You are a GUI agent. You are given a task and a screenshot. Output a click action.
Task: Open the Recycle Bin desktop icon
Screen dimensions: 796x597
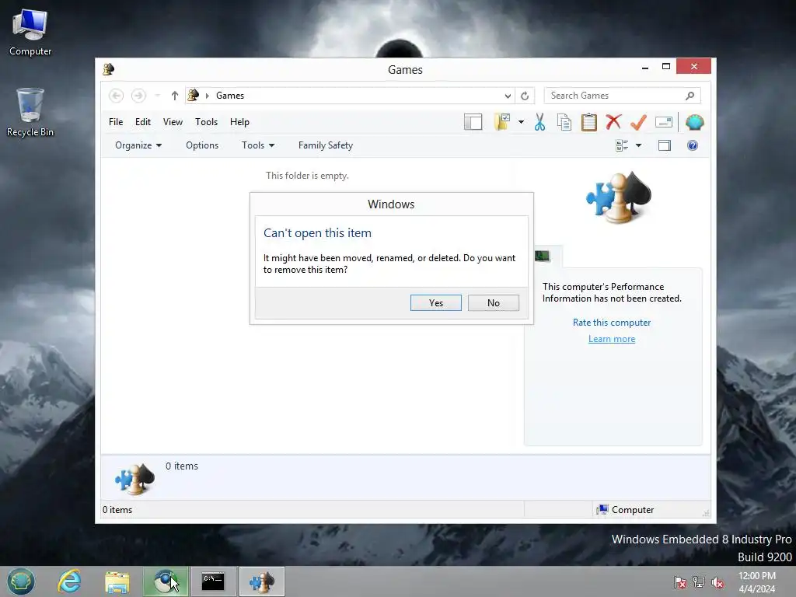point(30,112)
